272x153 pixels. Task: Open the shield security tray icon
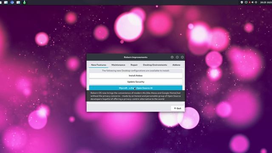[x=242, y=2]
